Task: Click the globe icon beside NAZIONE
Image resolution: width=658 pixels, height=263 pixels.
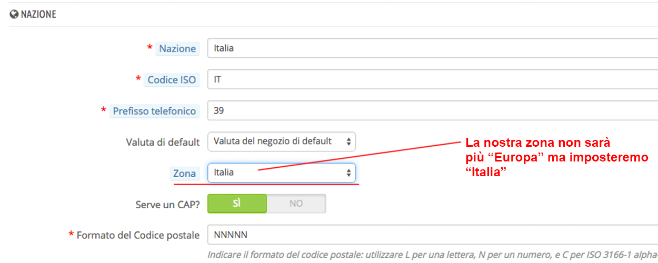Action: [x=14, y=15]
